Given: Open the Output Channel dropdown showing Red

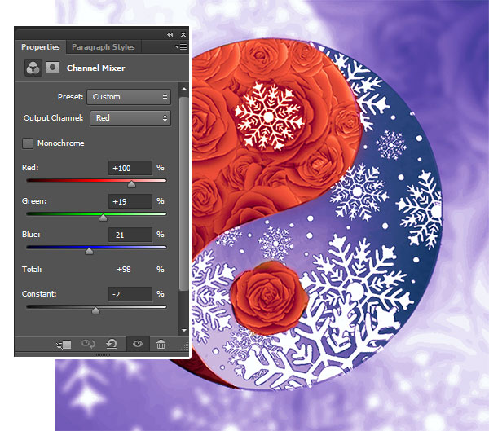Looking at the screenshot, I should [x=130, y=118].
